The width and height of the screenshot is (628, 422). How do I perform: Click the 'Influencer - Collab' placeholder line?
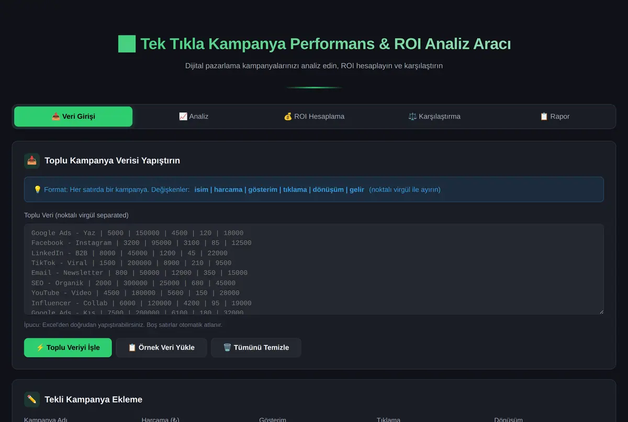click(x=141, y=303)
